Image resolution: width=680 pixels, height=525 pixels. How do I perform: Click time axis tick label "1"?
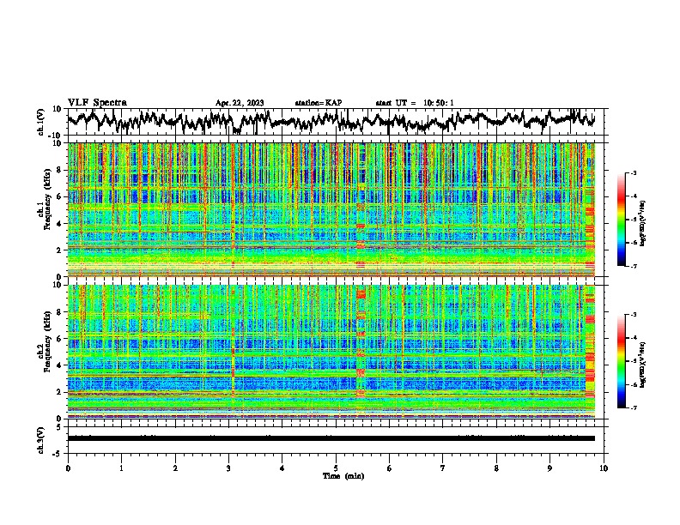point(121,468)
